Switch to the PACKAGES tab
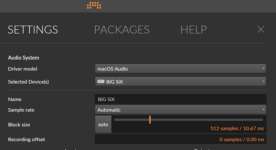 pos(122,30)
